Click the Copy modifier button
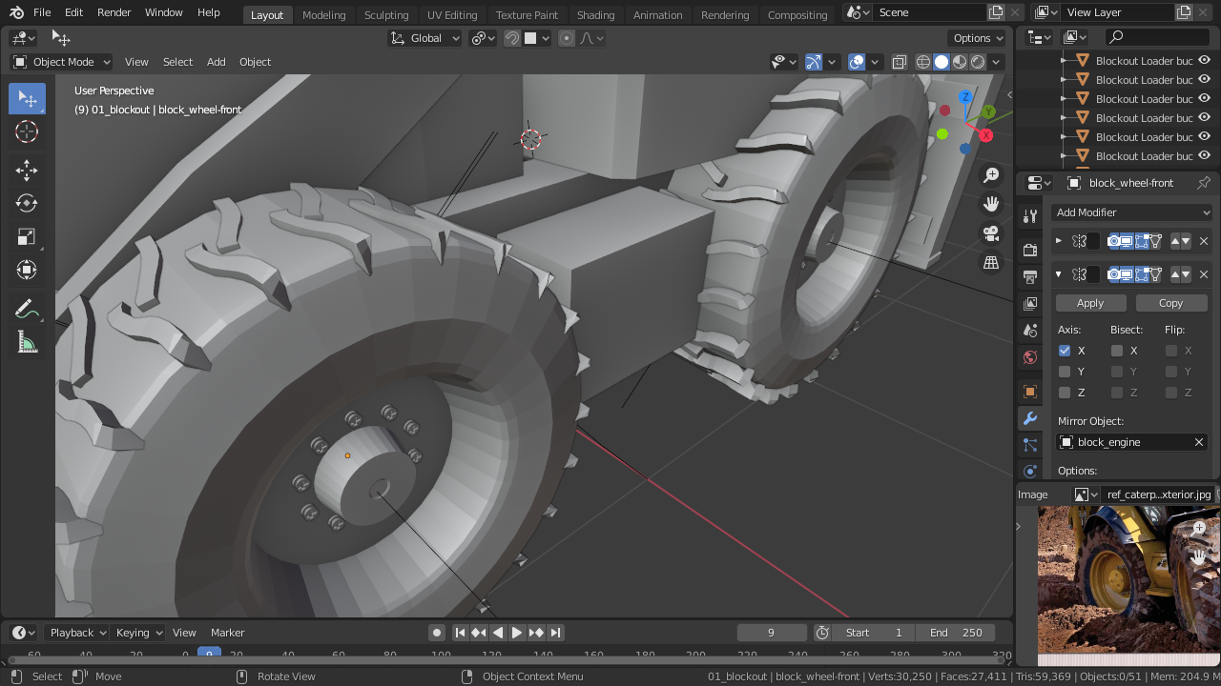 tap(1170, 303)
